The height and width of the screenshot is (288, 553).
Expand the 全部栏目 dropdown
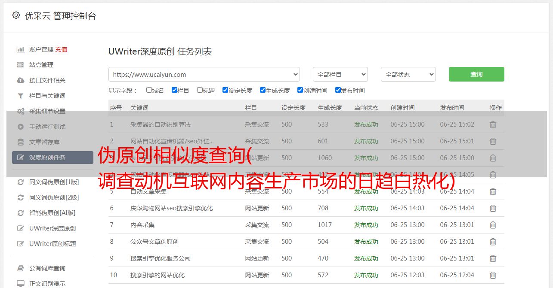coord(340,74)
